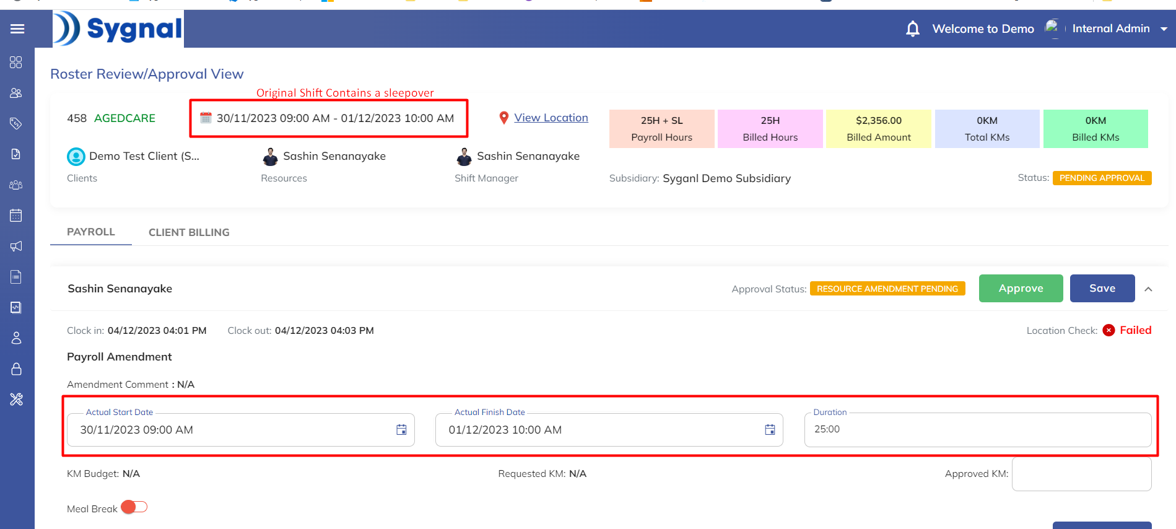
Task: Click the Duration field showing 25:00
Action: [977, 430]
